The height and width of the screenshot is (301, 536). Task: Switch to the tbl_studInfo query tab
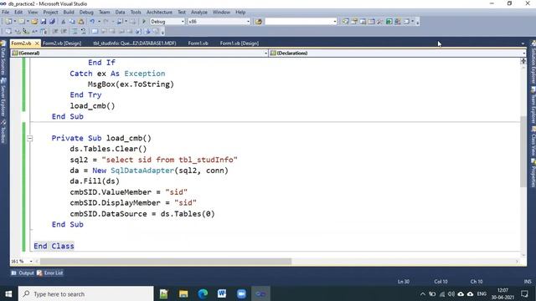pyautogui.click(x=135, y=43)
